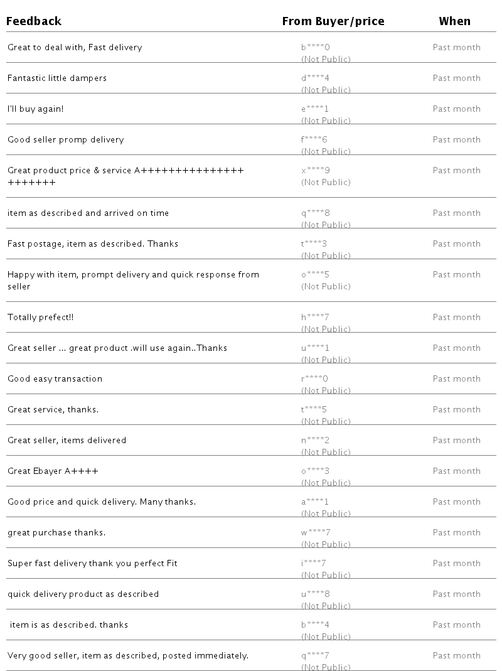Select "Fantastic little dampers" feedback text
The image size is (502, 671).
click(57, 78)
